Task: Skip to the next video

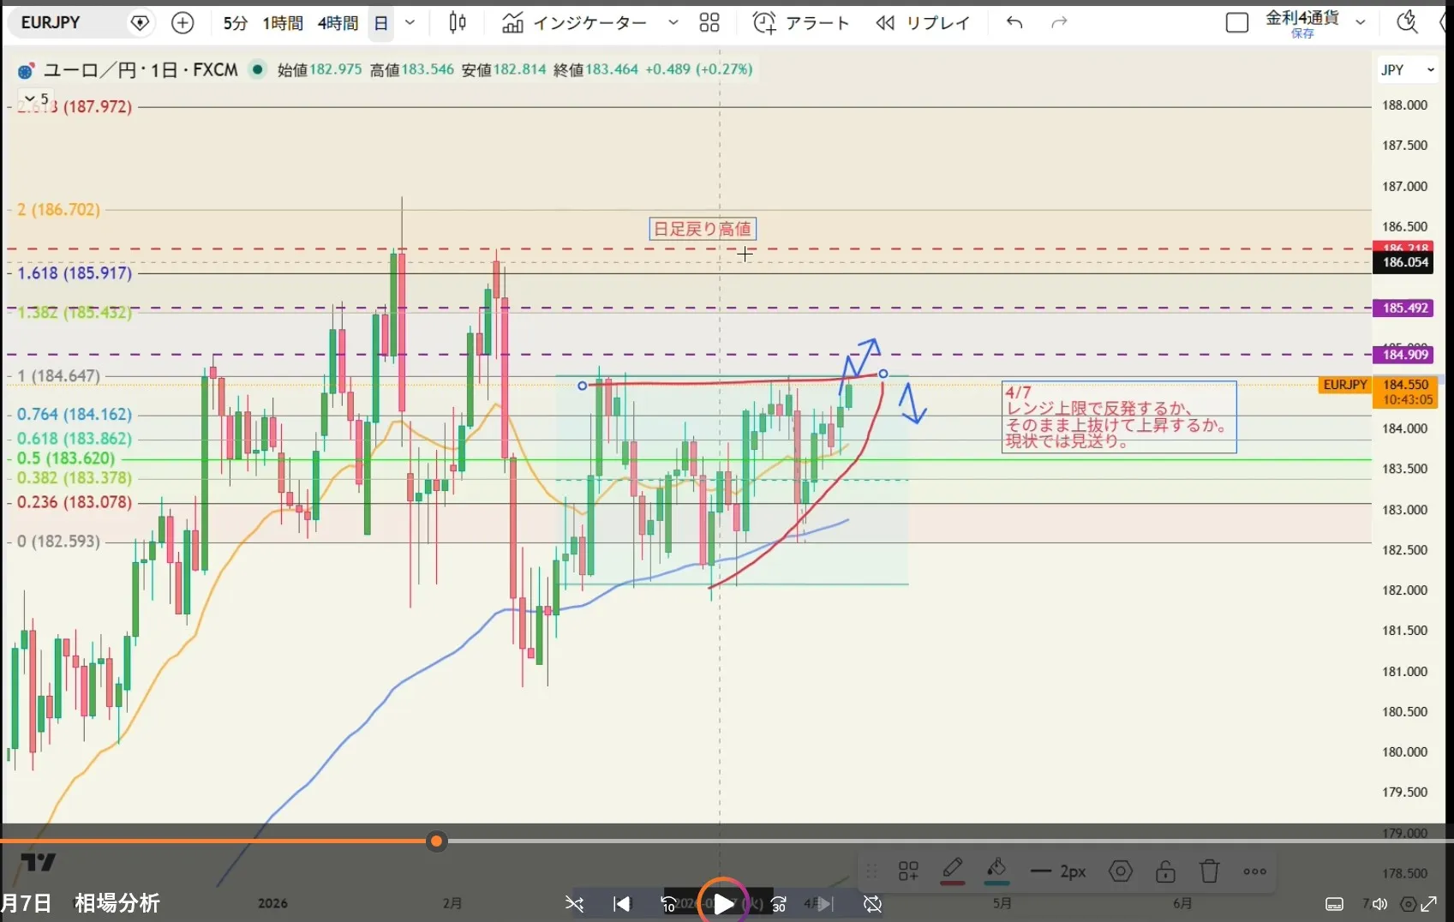Action: click(x=825, y=904)
